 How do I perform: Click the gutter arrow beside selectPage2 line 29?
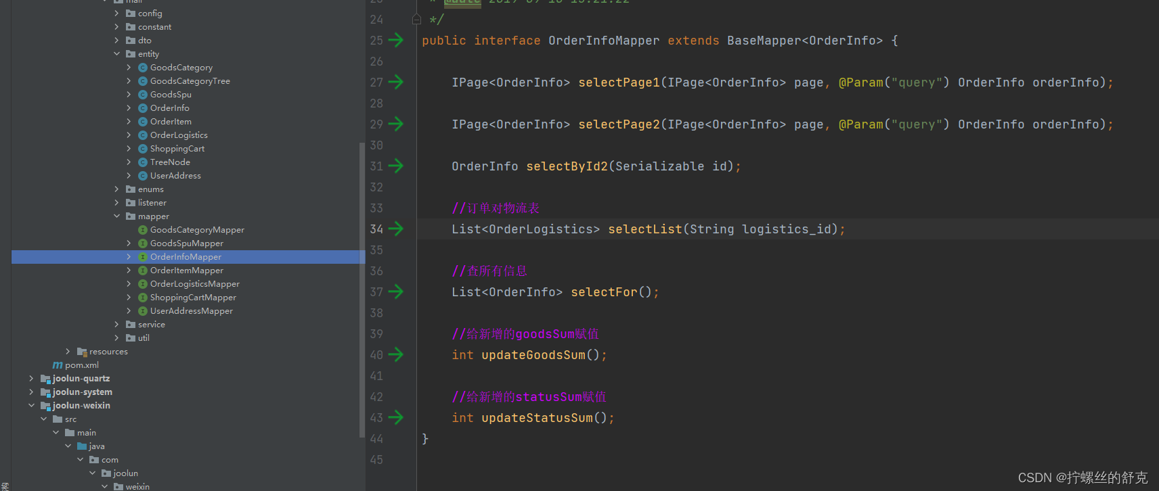(396, 124)
